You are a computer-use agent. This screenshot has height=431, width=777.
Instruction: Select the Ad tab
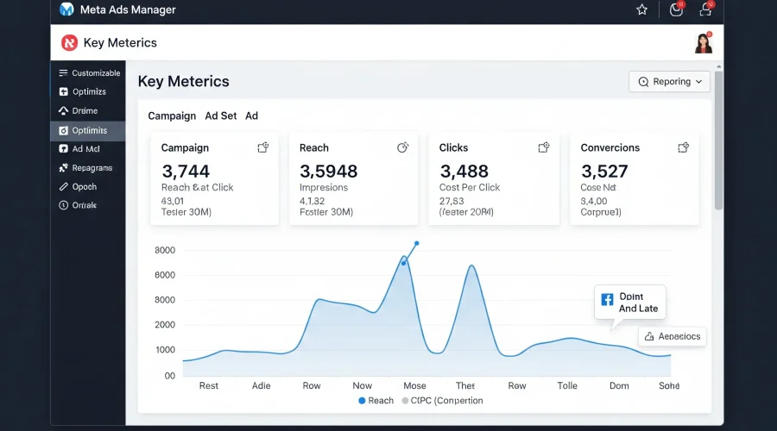point(251,116)
